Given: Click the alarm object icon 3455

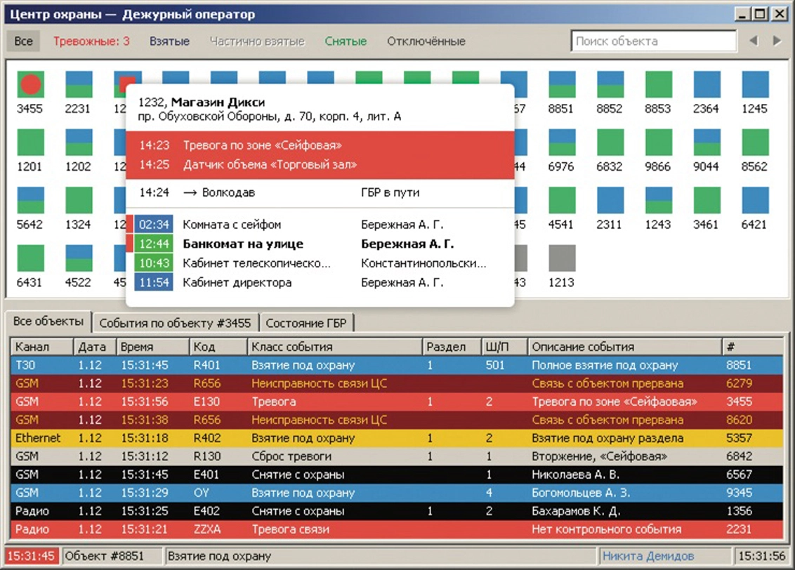Looking at the screenshot, I should coord(30,85).
